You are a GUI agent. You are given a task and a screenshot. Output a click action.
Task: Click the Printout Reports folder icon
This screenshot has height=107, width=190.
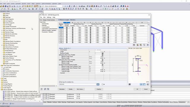point(2,86)
